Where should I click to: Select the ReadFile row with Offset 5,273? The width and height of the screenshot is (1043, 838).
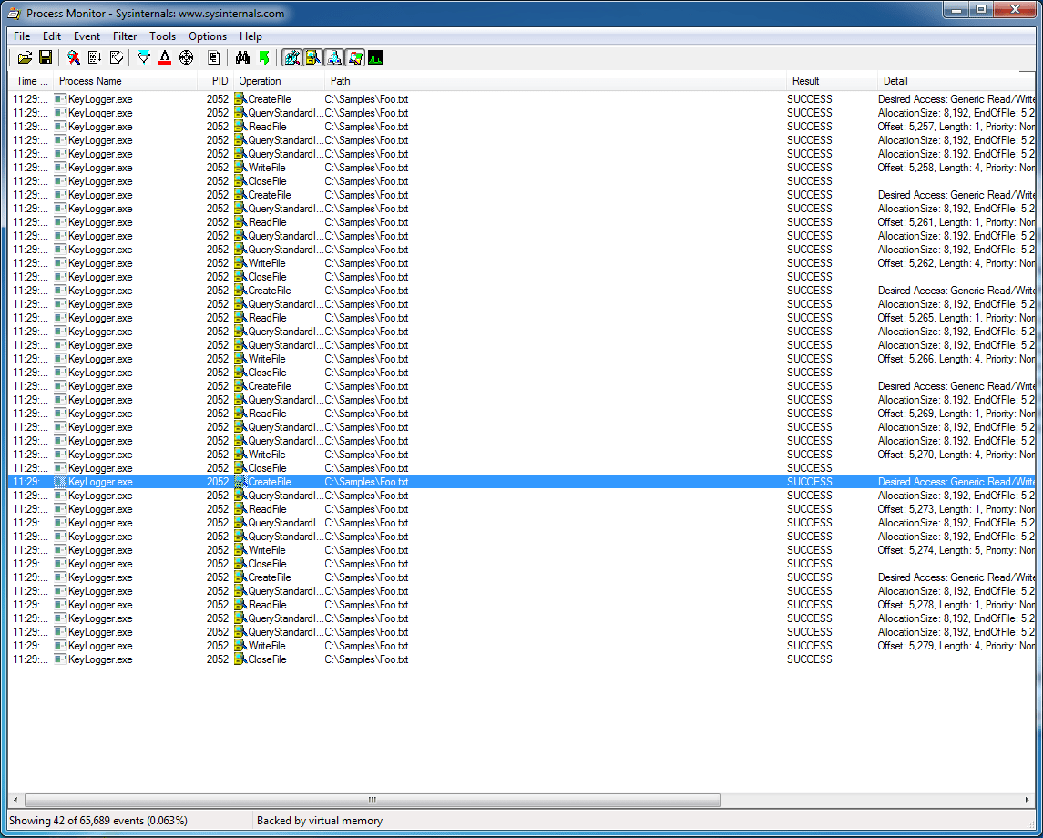coord(521,509)
